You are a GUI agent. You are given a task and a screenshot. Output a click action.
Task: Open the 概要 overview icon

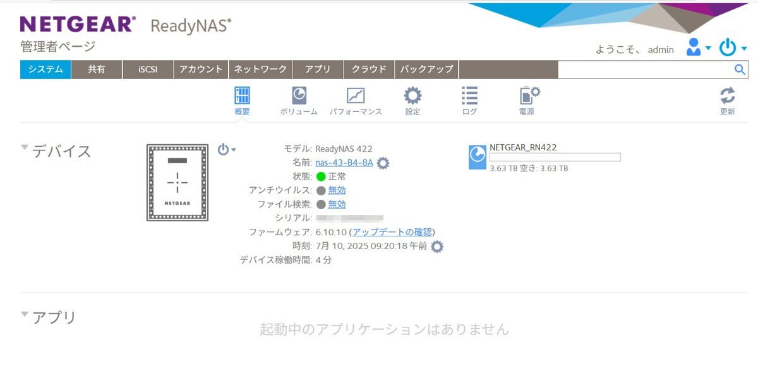click(x=242, y=95)
